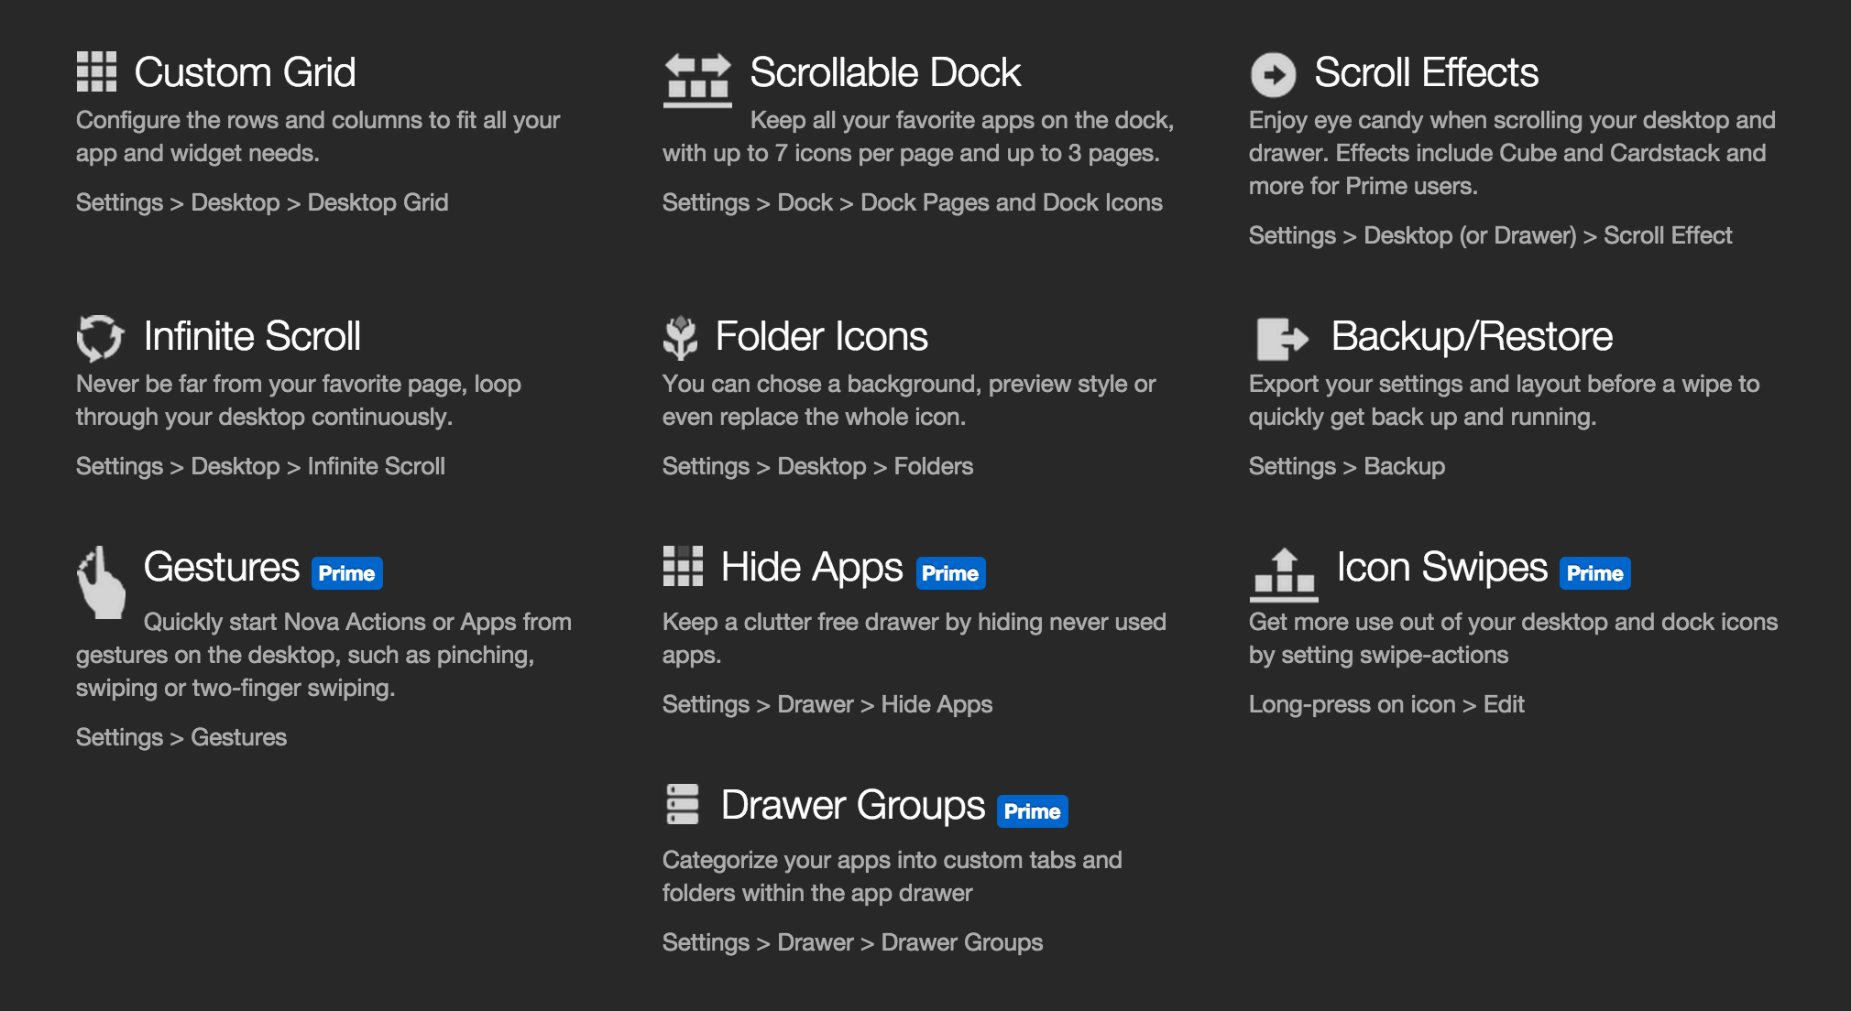This screenshot has height=1011, width=1851.
Task: Click the Icon Swipes upward arrow icon
Action: tap(1284, 575)
